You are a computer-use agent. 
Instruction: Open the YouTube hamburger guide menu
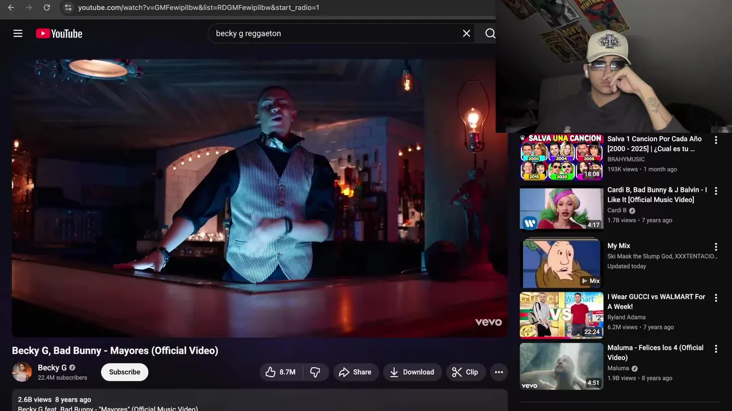point(18,34)
